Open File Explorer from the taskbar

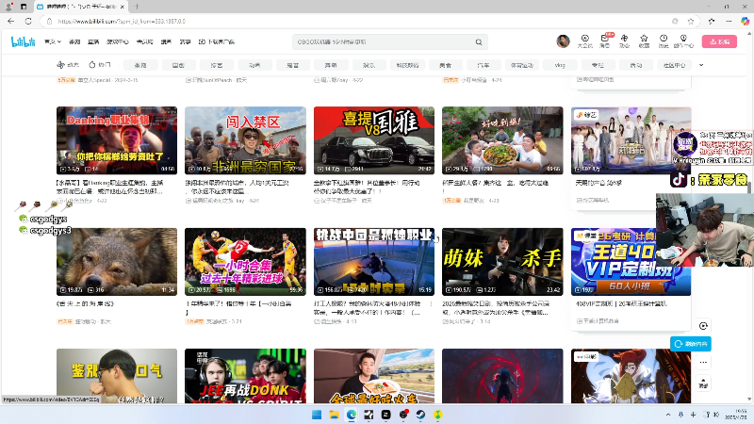334,415
